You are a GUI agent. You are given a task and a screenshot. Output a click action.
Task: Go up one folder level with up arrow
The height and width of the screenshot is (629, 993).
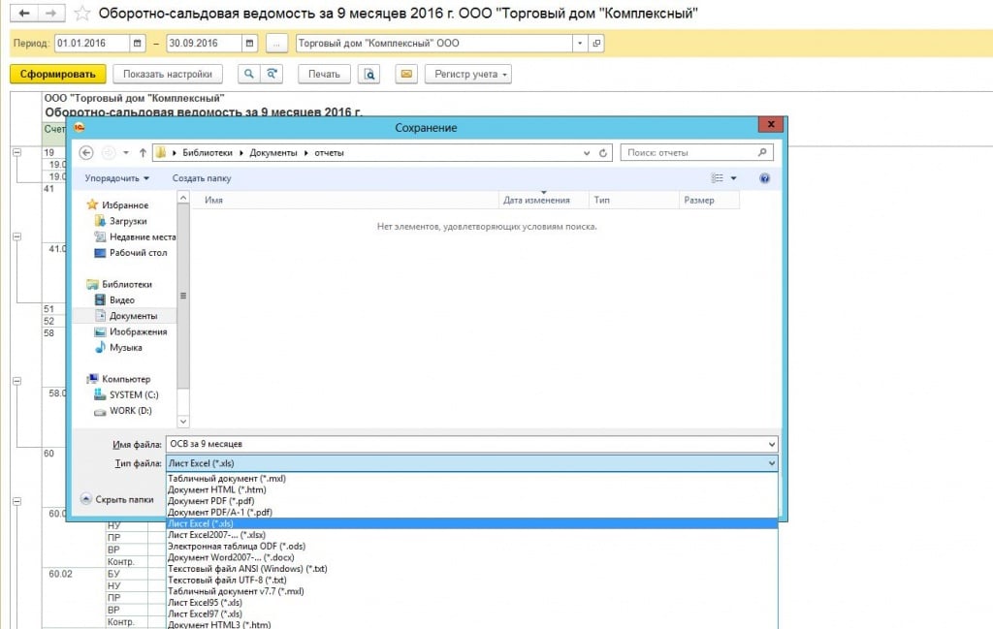tap(143, 153)
